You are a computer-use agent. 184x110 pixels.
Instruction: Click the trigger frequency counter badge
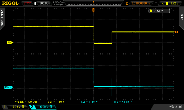pyautogui.click(x=159, y=11)
